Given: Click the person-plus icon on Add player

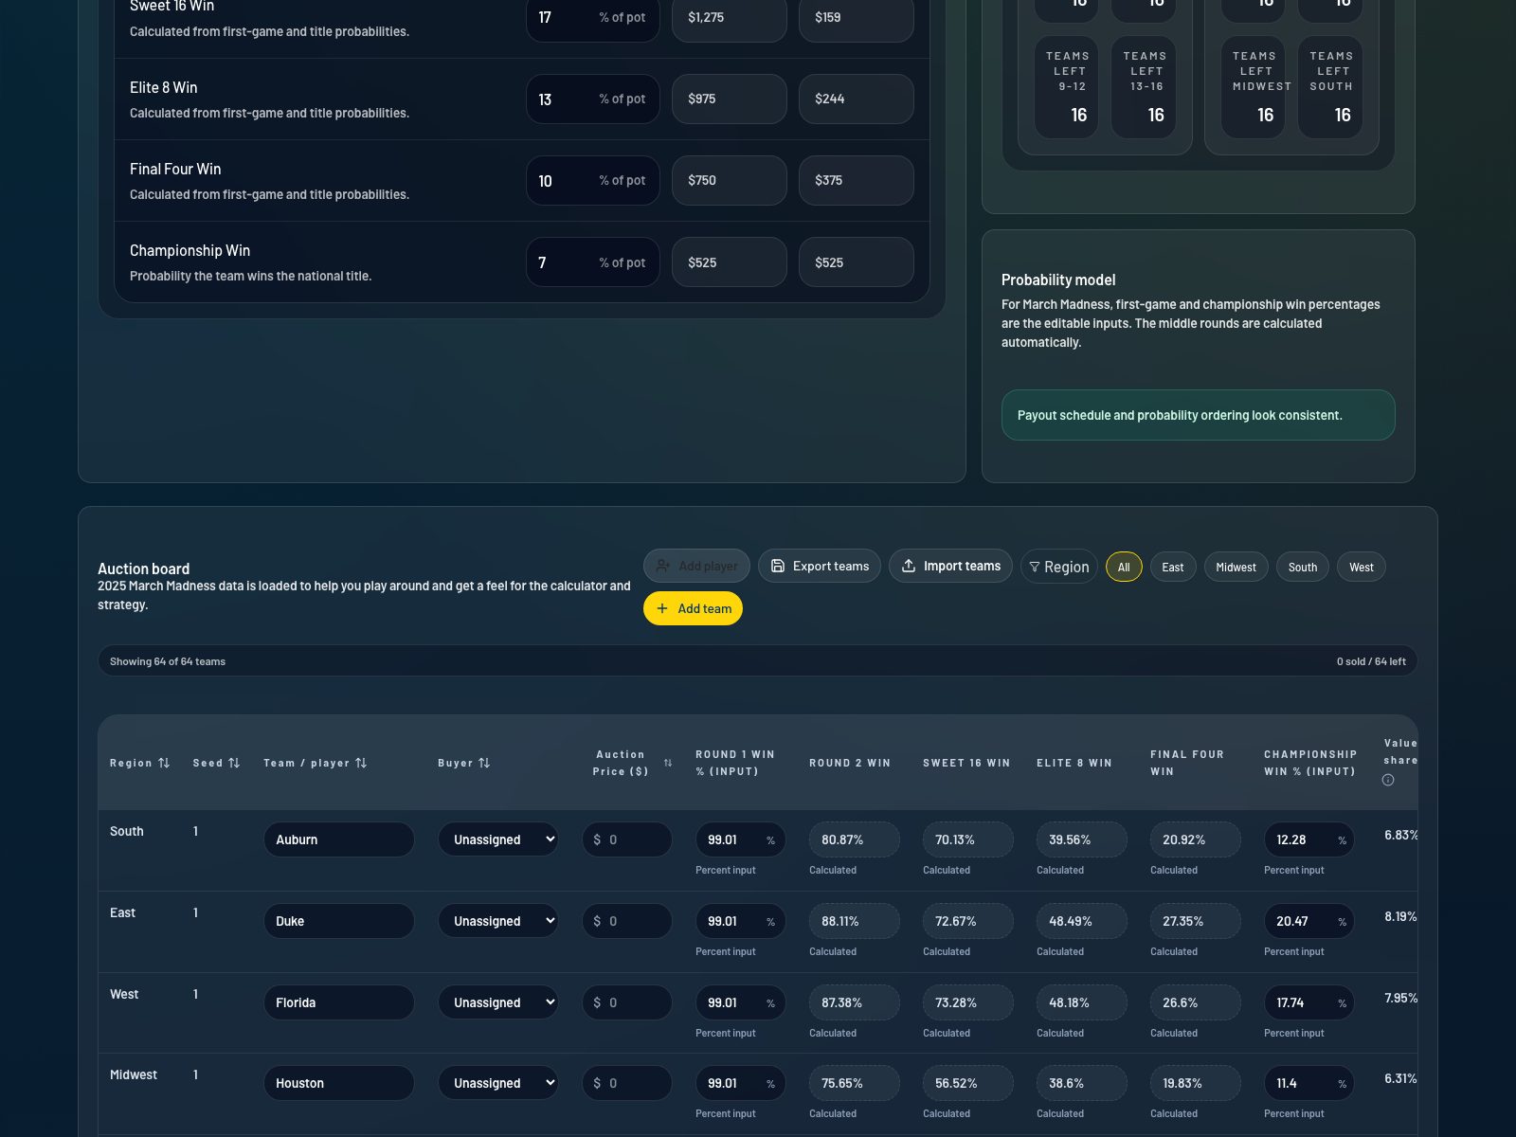Looking at the screenshot, I should (663, 566).
